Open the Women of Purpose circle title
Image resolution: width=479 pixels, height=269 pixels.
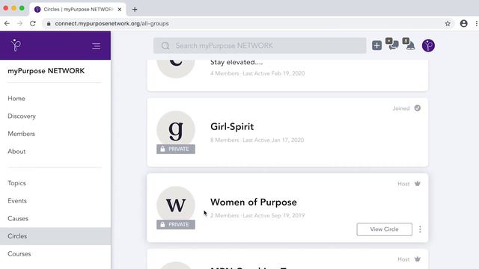[254, 202]
